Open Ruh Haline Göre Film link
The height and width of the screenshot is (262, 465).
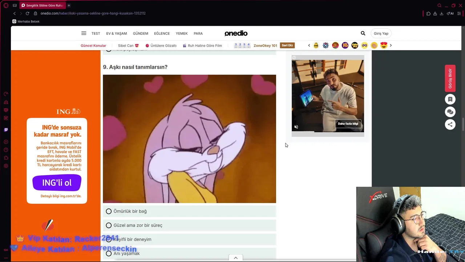point(202,45)
